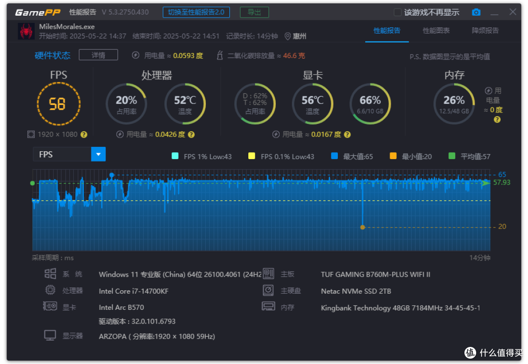Switch to the 性能图表 tab
This screenshot has width=528, height=364.
[436, 31]
